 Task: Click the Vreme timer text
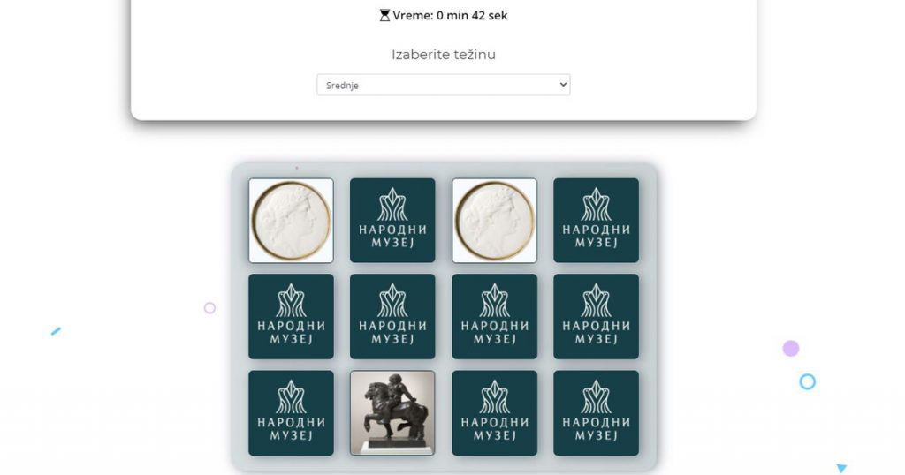(x=450, y=16)
